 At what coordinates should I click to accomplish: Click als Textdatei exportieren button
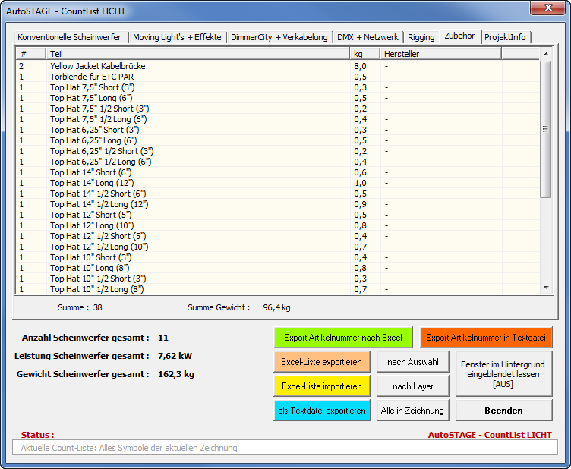(321, 411)
